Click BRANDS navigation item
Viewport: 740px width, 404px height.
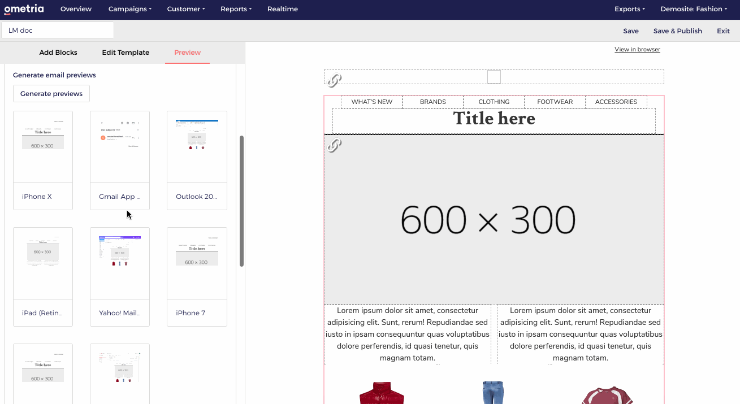433,102
